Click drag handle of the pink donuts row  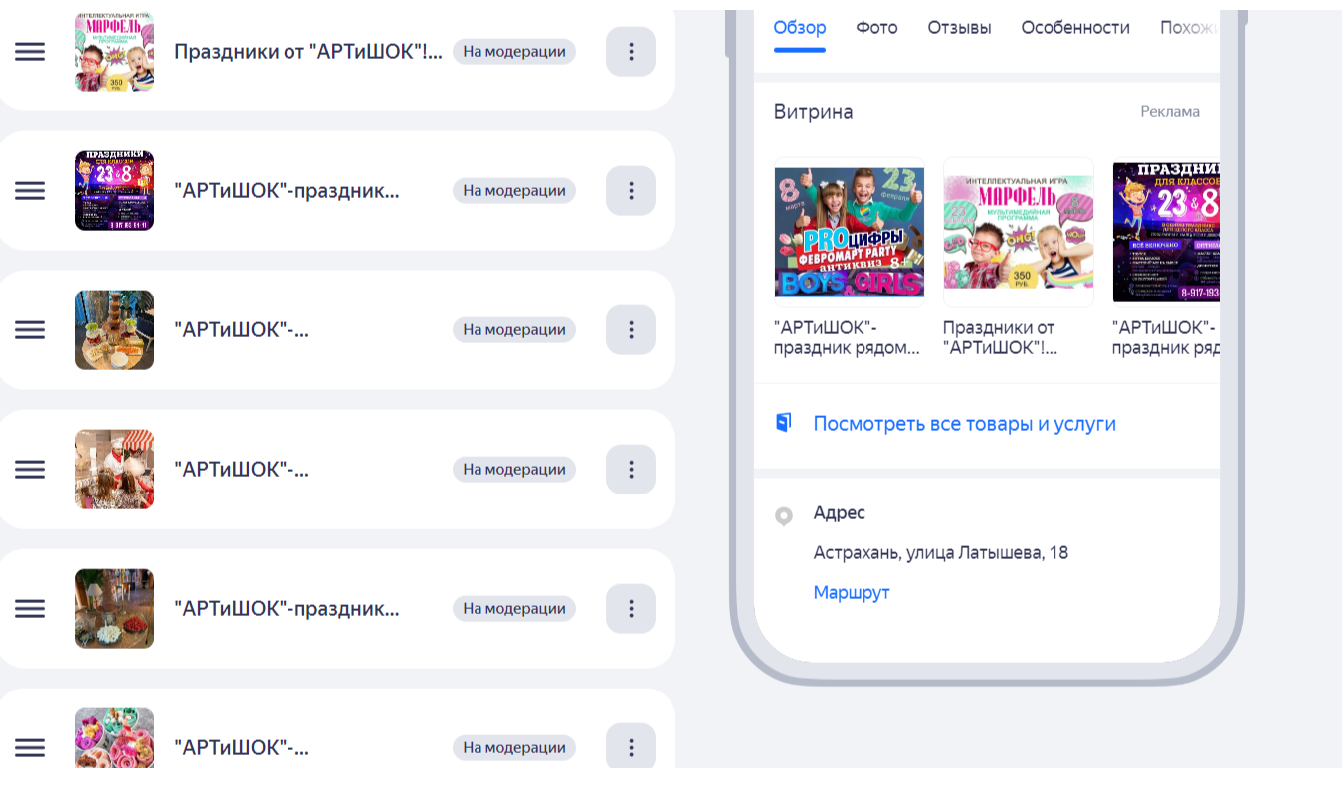coord(30,748)
